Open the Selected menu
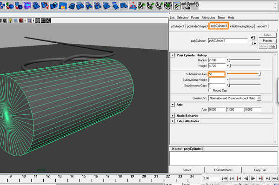Viewport: 279px width, 185px height. pyautogui.click(x=183, y=18)
